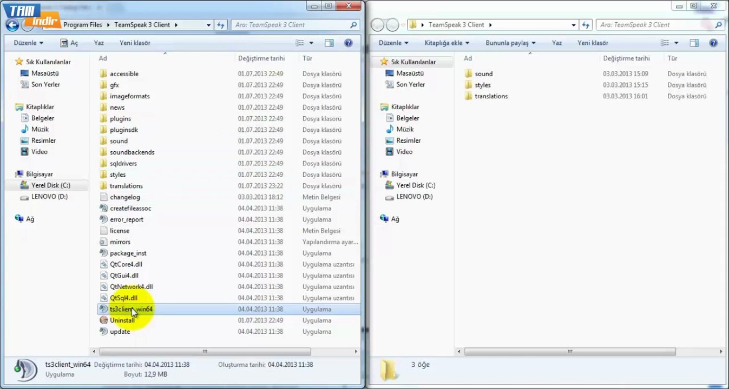The image size is (729, 389).
Task: Select Video in right navigation pane
Action: 398,152
